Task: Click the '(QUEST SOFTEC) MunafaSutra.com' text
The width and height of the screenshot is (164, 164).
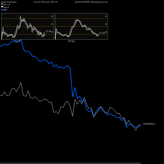Action: pyautogui.click(x=91, y=2)
